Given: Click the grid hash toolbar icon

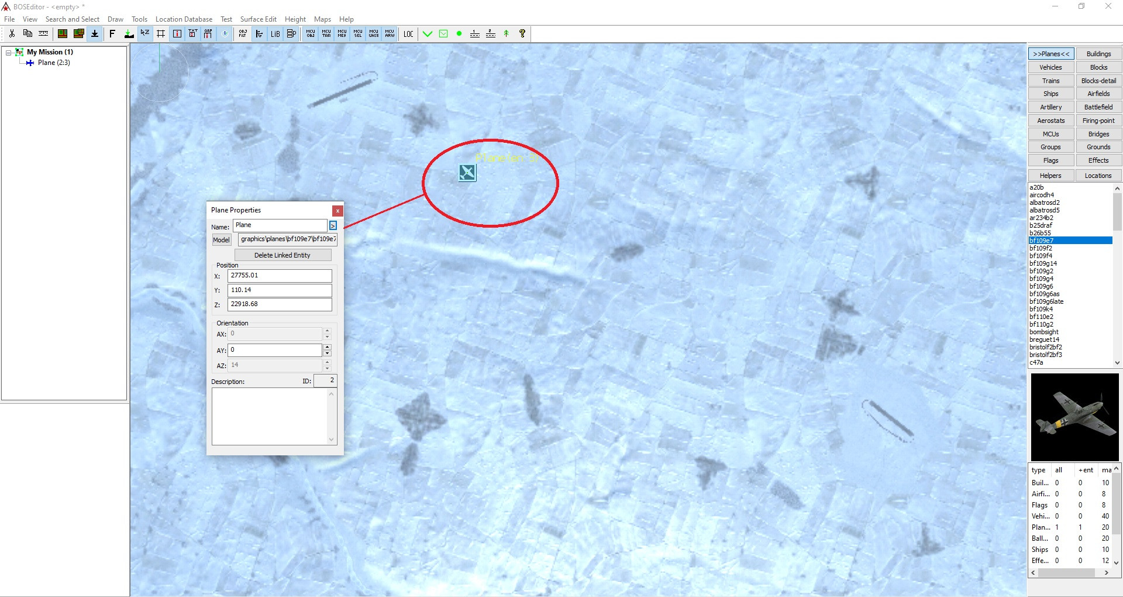Looking at the screenshot, I should (x=161, y=33).
